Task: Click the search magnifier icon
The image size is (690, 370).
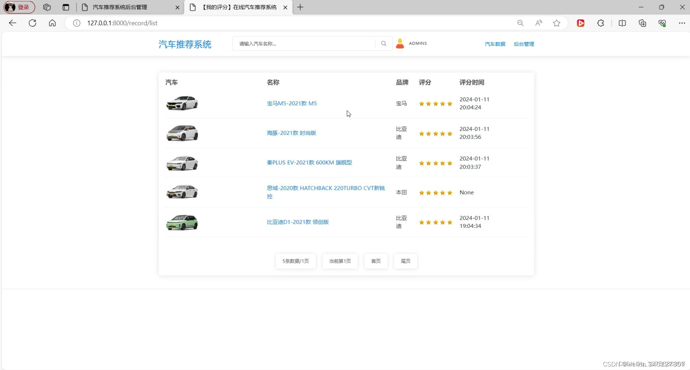Action: [383, 44]
